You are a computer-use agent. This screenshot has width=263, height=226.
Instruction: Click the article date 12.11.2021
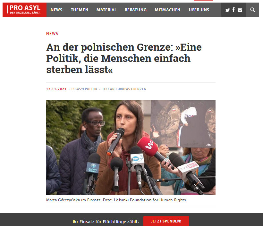point(56,89)
